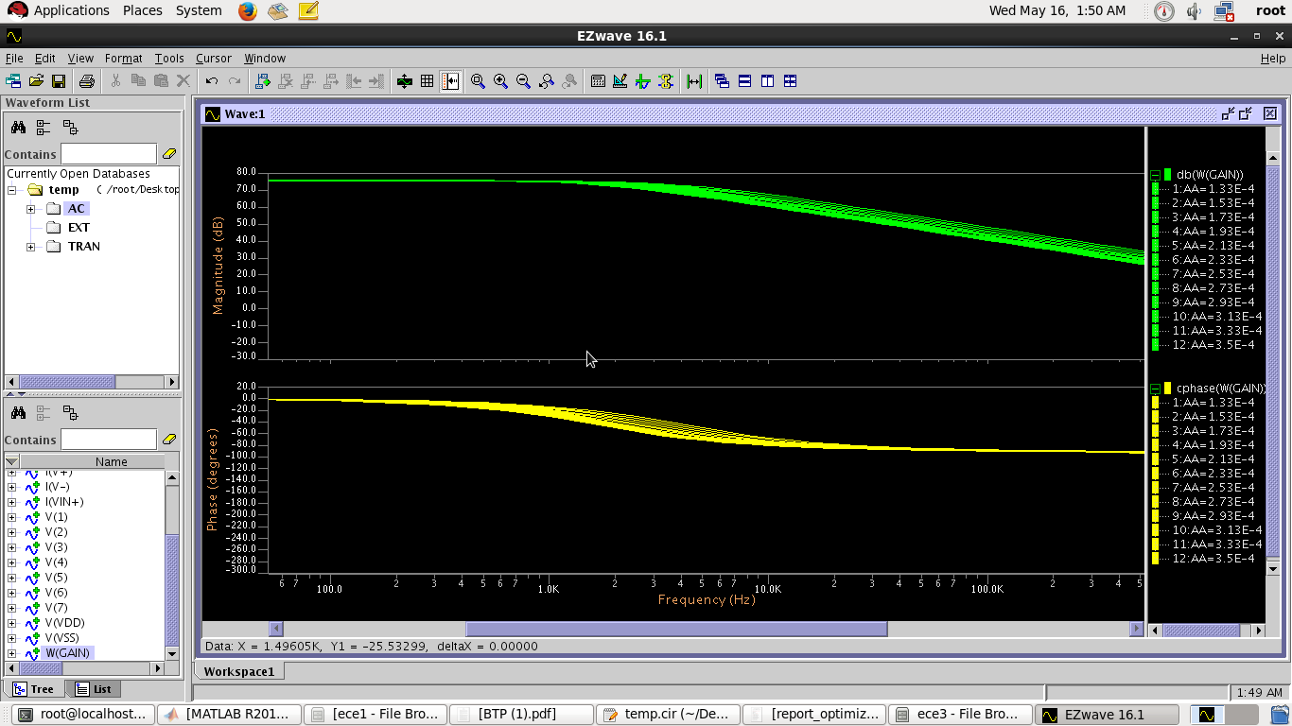Click expand all icon in Waveform List
Image resolution: width=1292 pixels, height=726 pixels.
click(44, 127)
